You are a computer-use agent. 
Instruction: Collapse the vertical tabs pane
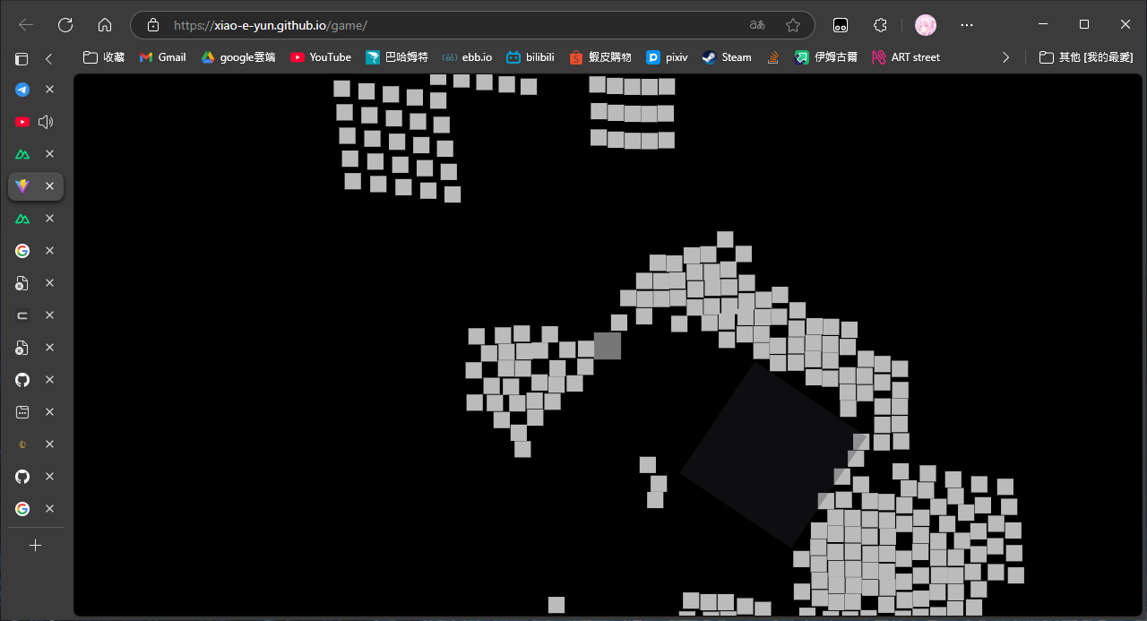[x=49, y=58]
